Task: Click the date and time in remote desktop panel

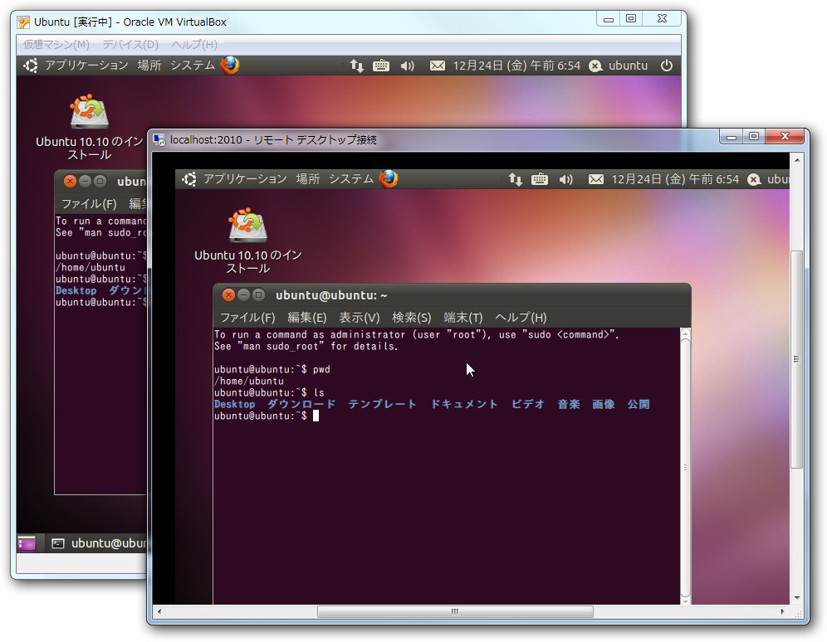Action: 675,179
